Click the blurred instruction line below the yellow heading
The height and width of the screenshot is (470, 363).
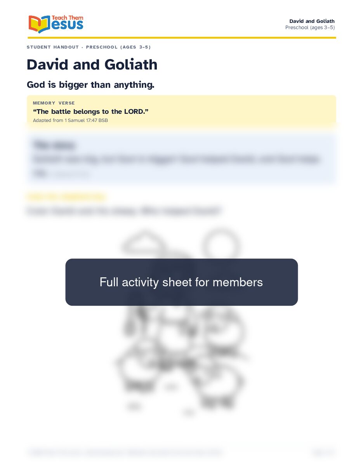[x=124, y=211]
